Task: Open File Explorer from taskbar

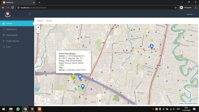Action: tap(11, 109)
